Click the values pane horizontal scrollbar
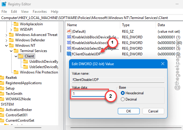The image size is (183, 130). click(x=126, y=128)
